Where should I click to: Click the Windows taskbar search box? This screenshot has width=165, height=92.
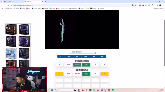click(x=64, y=90)
